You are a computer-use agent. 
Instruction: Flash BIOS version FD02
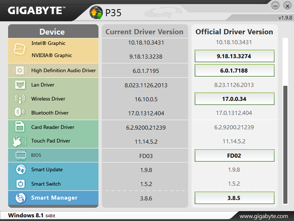[234, 156]
